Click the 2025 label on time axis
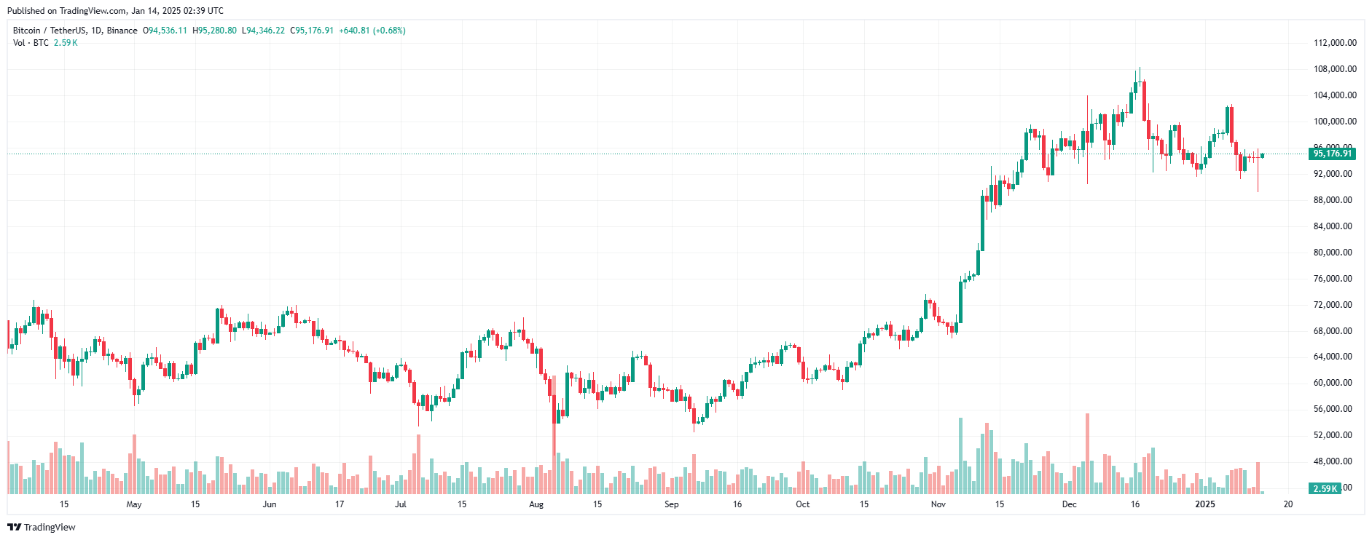Viewport: 1372px width, 540px height. coord(1205,504)
